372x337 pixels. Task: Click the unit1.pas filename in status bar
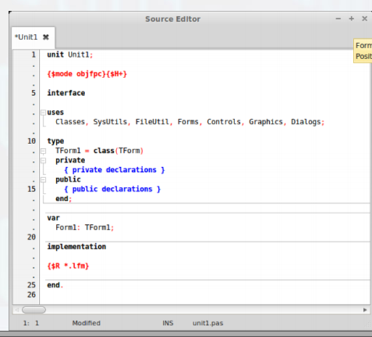tap(208, 323)
